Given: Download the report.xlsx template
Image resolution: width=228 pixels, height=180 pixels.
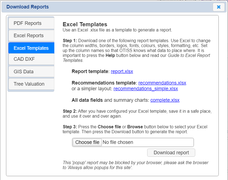Looking at the screenshot, I should click(x=122, y=71).
